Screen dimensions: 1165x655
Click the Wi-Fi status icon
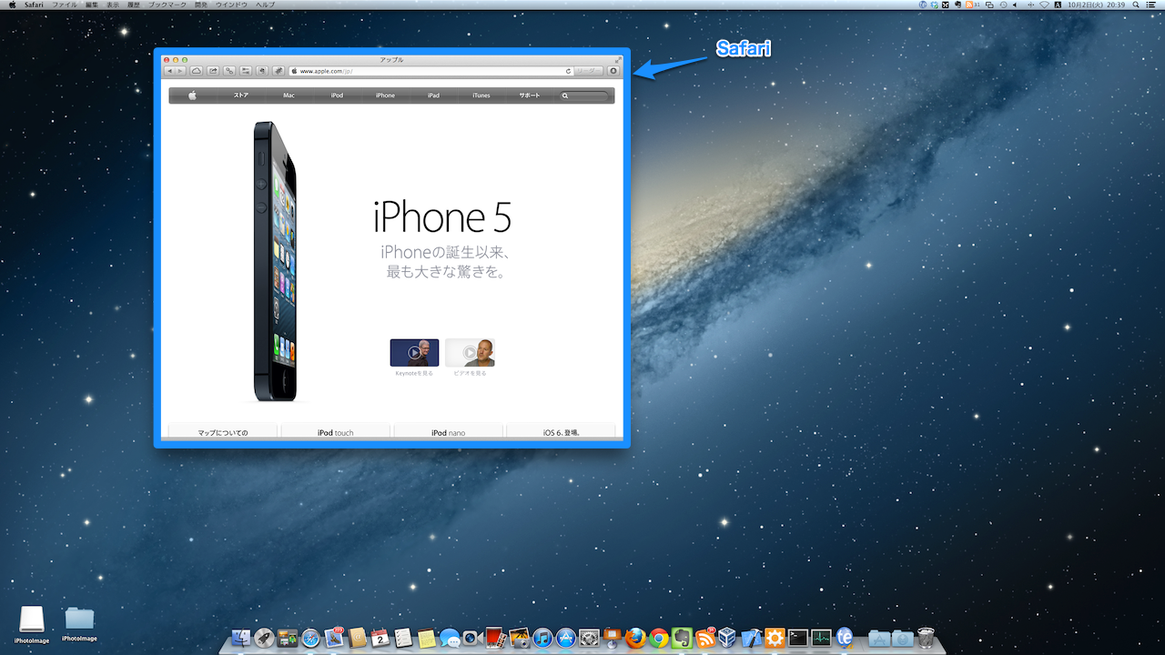coord(1044,5)
